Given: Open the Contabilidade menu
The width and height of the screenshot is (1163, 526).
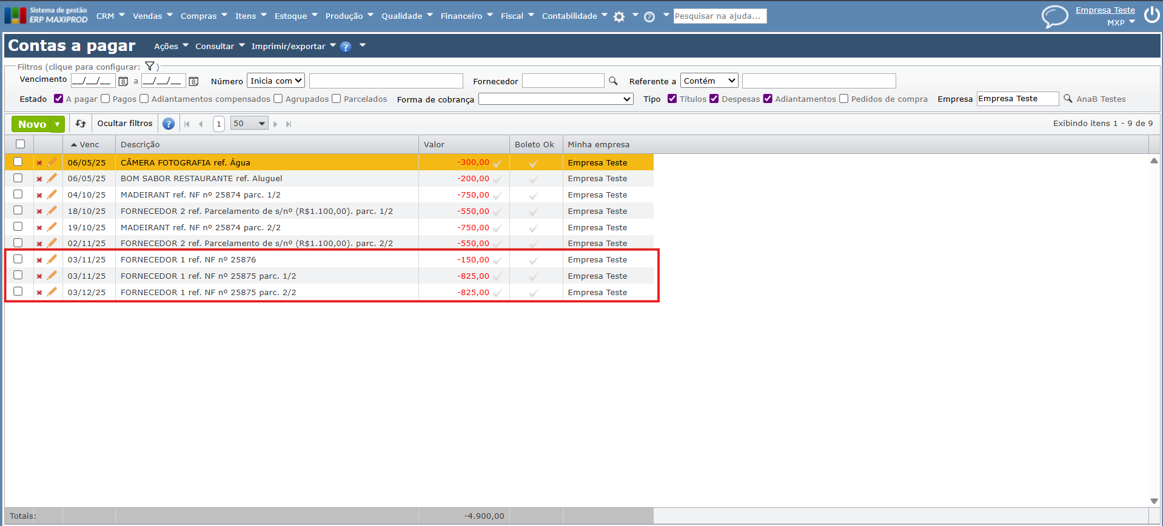Looking at the screenshot, I should pyautogui.click(x=575, y=16).
